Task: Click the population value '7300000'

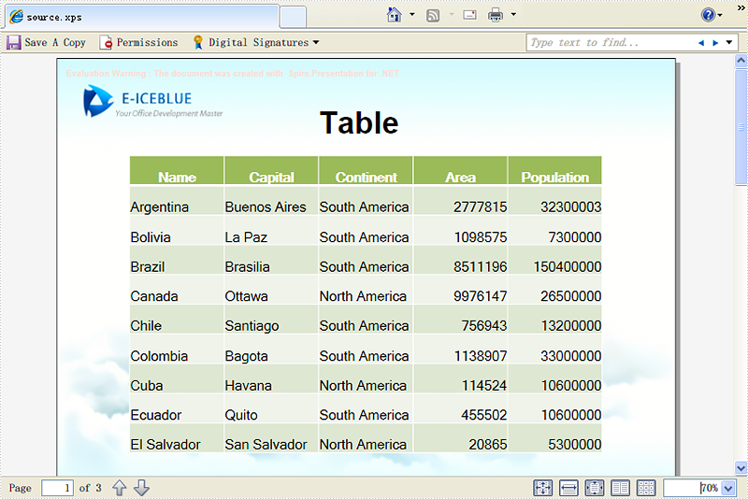Action: (575, 237)
